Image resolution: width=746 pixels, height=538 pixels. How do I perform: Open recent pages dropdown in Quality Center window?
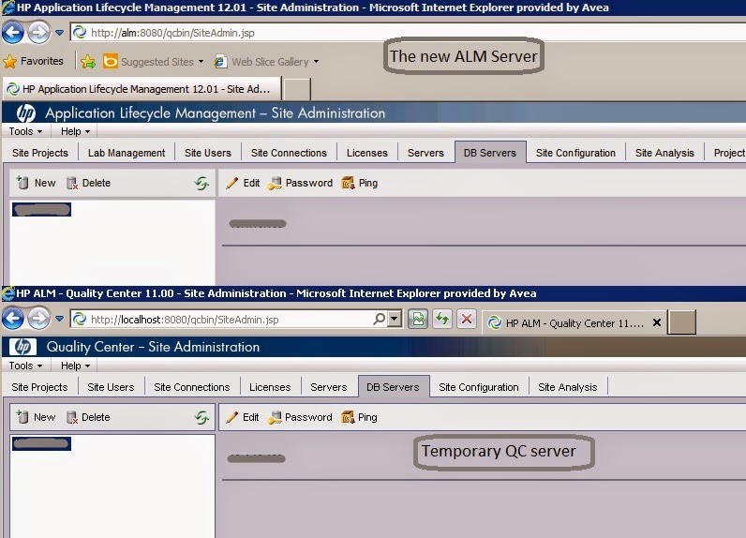click(59, 319)
